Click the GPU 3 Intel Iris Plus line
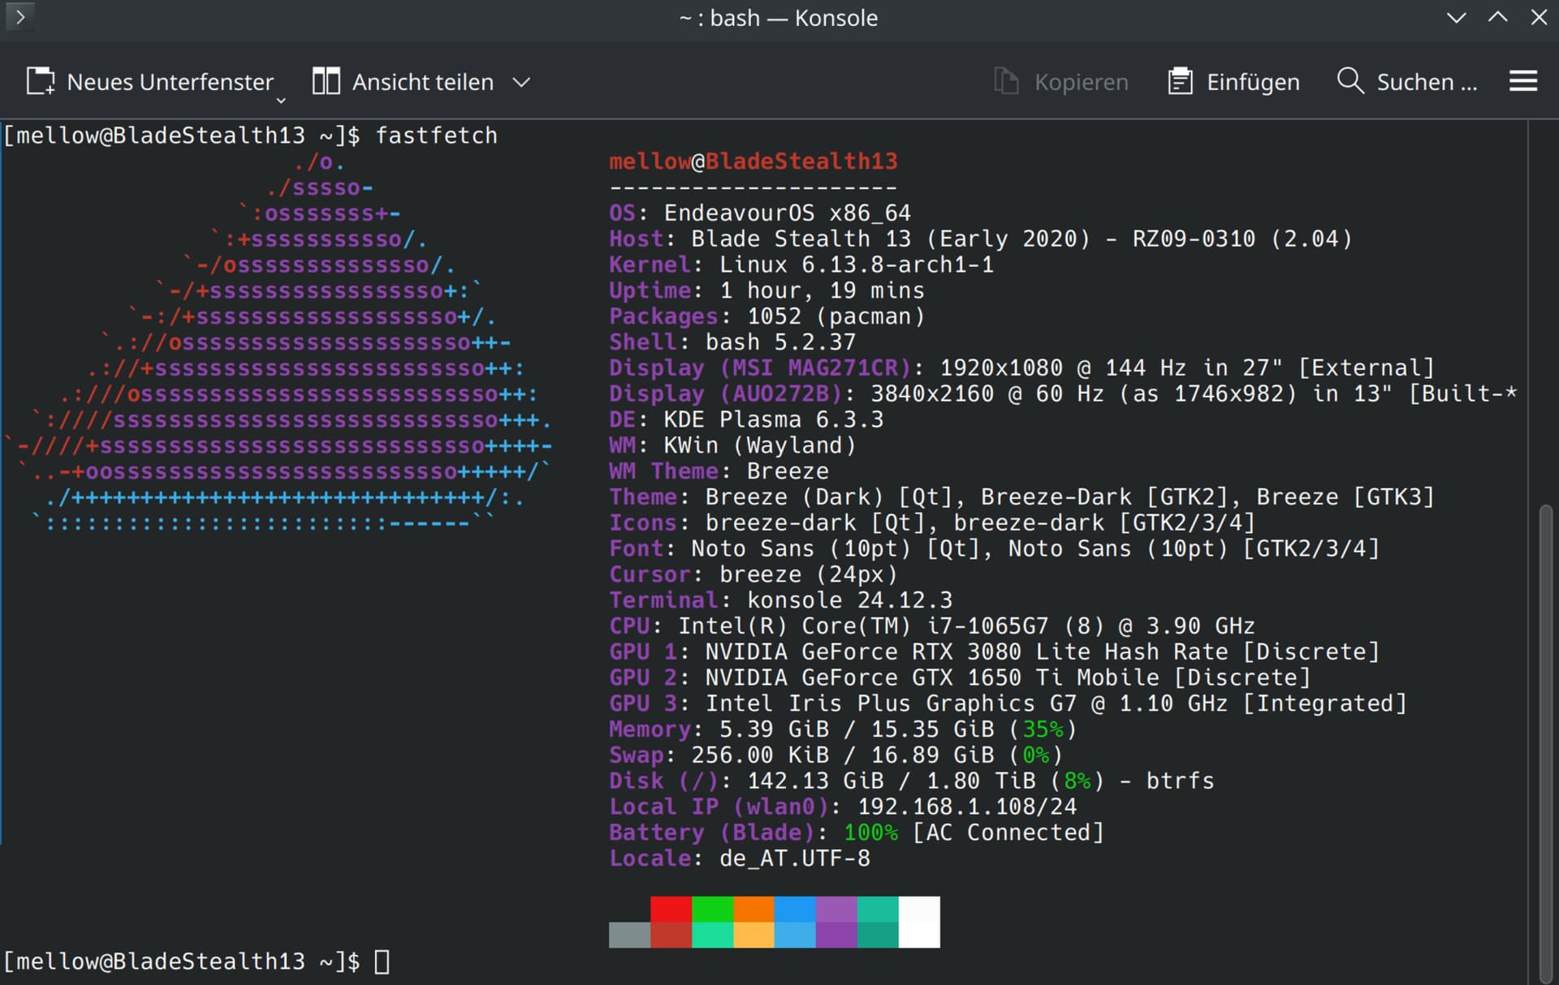The height and width of the screenshot is (985, 1559). (x=1008, y=703)
